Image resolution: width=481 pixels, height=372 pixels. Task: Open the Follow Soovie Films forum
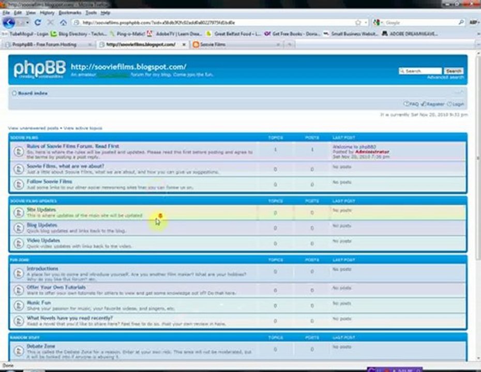49,181
